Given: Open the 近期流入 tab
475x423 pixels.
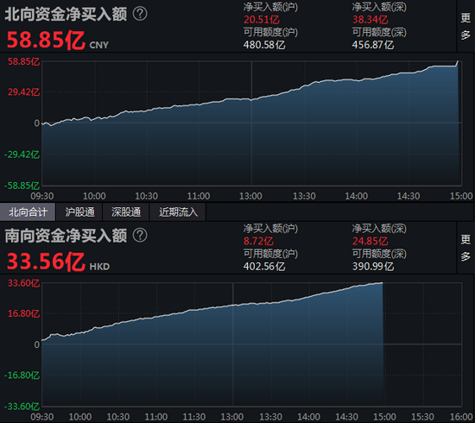Looking at the screenshot, I should [178, 212].
